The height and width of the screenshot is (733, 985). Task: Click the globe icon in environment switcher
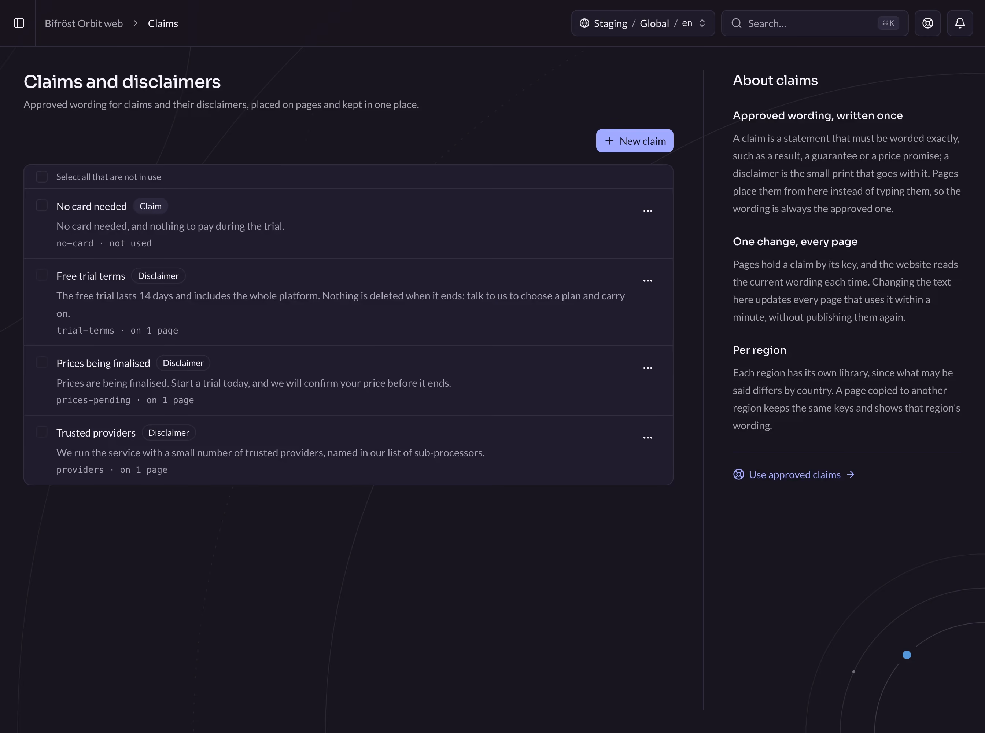(584, 23)
